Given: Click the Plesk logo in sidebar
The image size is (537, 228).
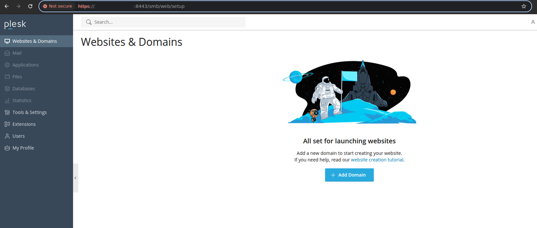Looking at the screenshot, I should [x=15, y=24].
